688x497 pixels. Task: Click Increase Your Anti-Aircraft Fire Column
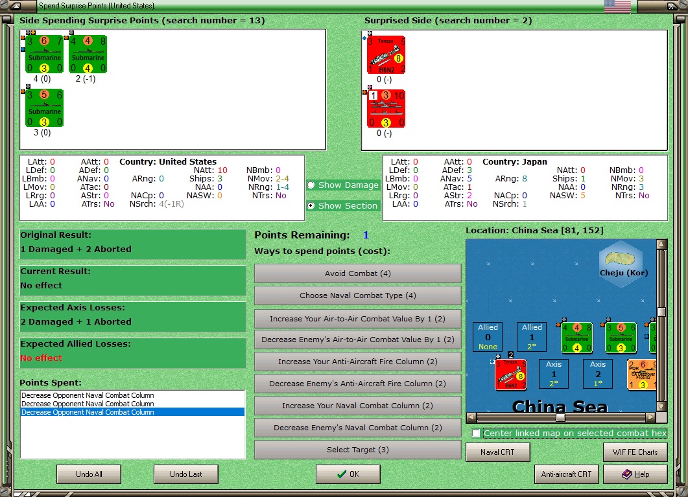[x=357, y=362]
